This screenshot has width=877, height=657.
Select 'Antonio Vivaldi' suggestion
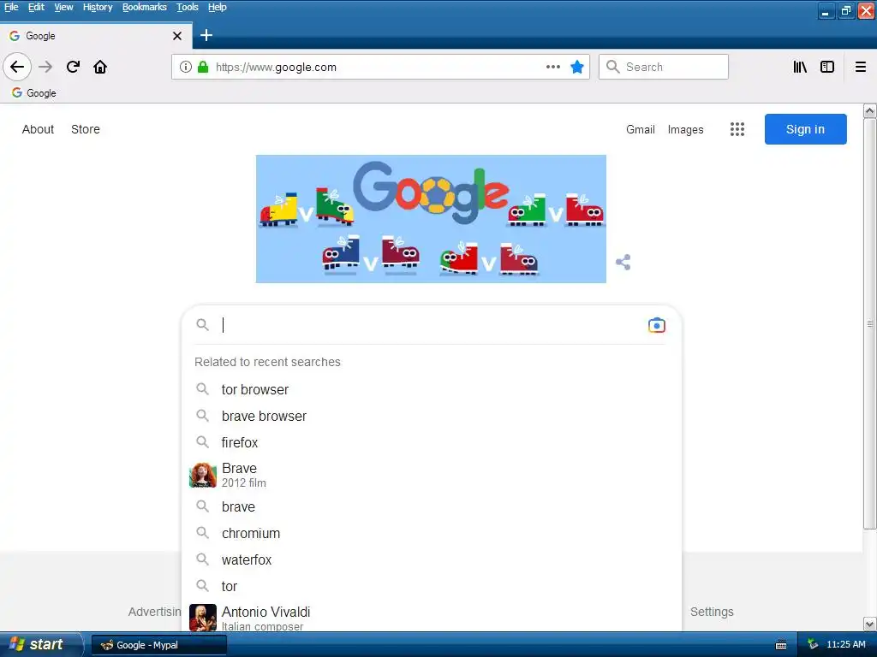click(432, 617)
